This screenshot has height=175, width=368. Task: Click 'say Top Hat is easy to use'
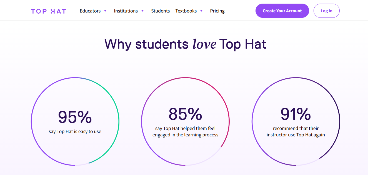point(75,132)
